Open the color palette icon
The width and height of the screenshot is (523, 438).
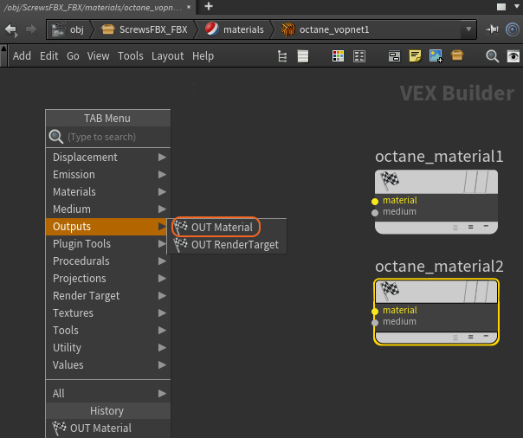tap(339, 56)
